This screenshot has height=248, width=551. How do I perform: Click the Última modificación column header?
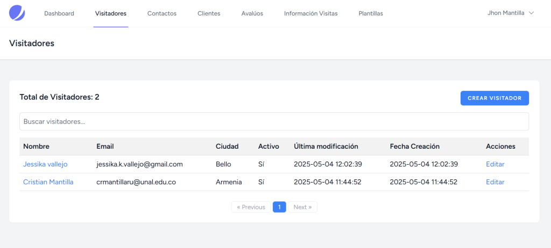(x=326, y=147)
